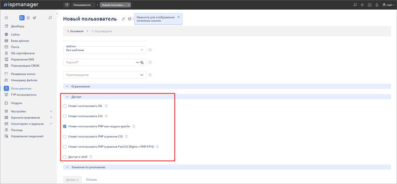397x184 pixels.
Task: Open help hint for Пароль field
Action: [150, 62]
